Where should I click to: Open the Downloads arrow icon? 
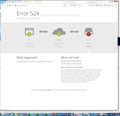89,5
